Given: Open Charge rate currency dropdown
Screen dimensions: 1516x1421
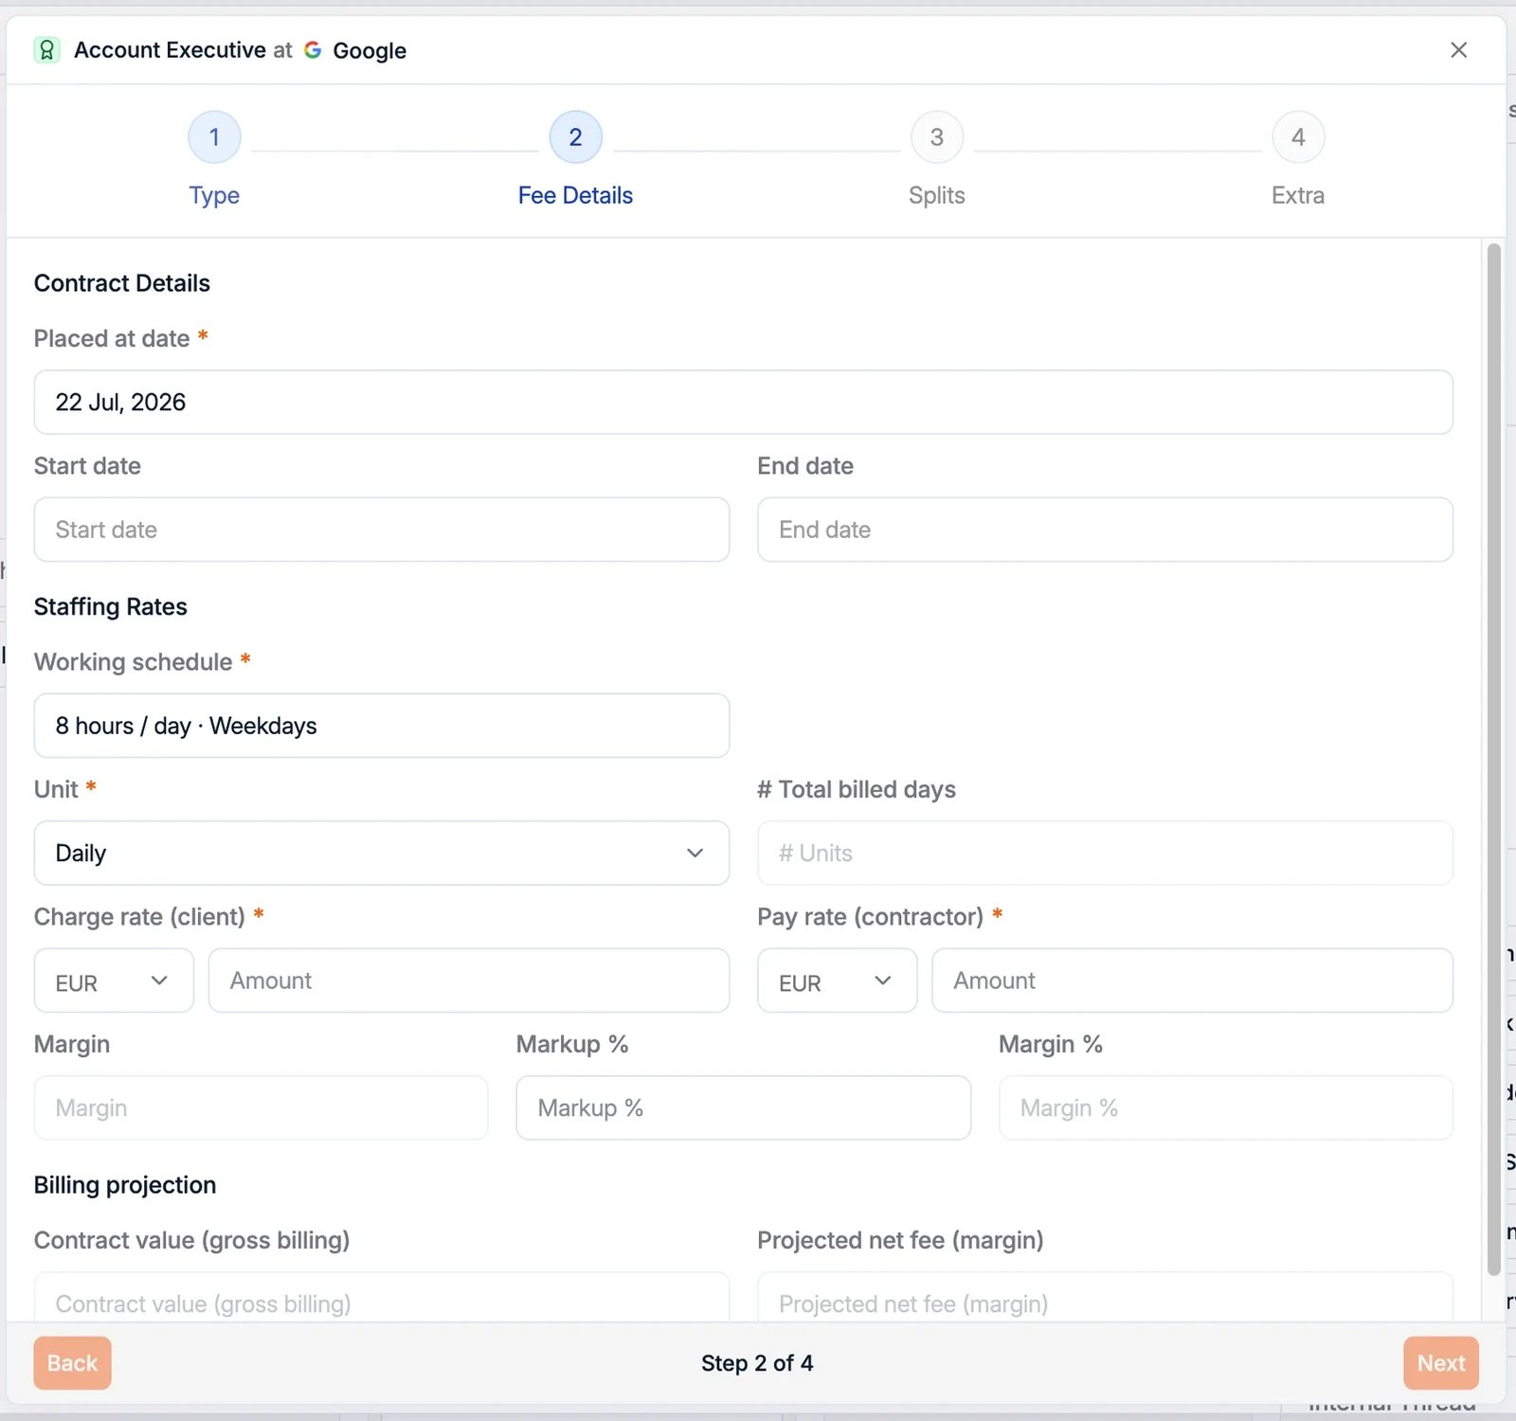Looking at the screenshot, I should (114, 981).
